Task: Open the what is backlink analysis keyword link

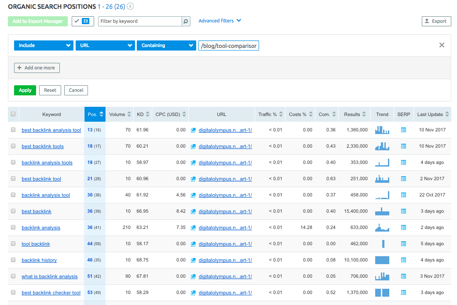Action: point(49,276)
